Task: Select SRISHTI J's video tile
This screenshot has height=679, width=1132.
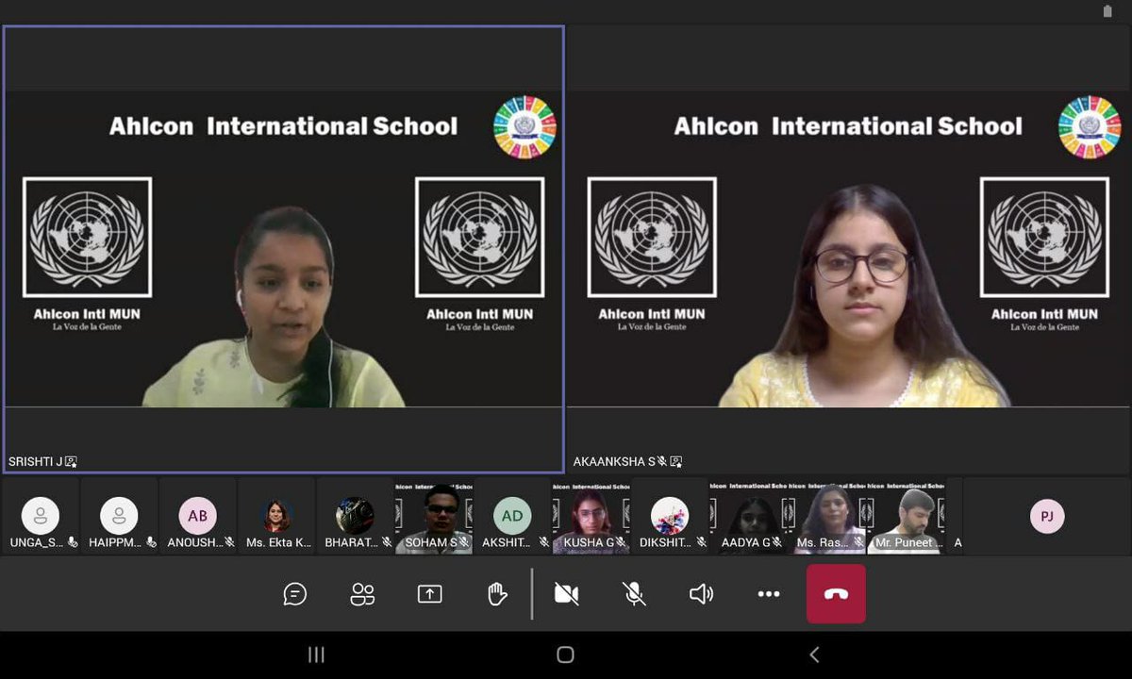Action: 284,249
